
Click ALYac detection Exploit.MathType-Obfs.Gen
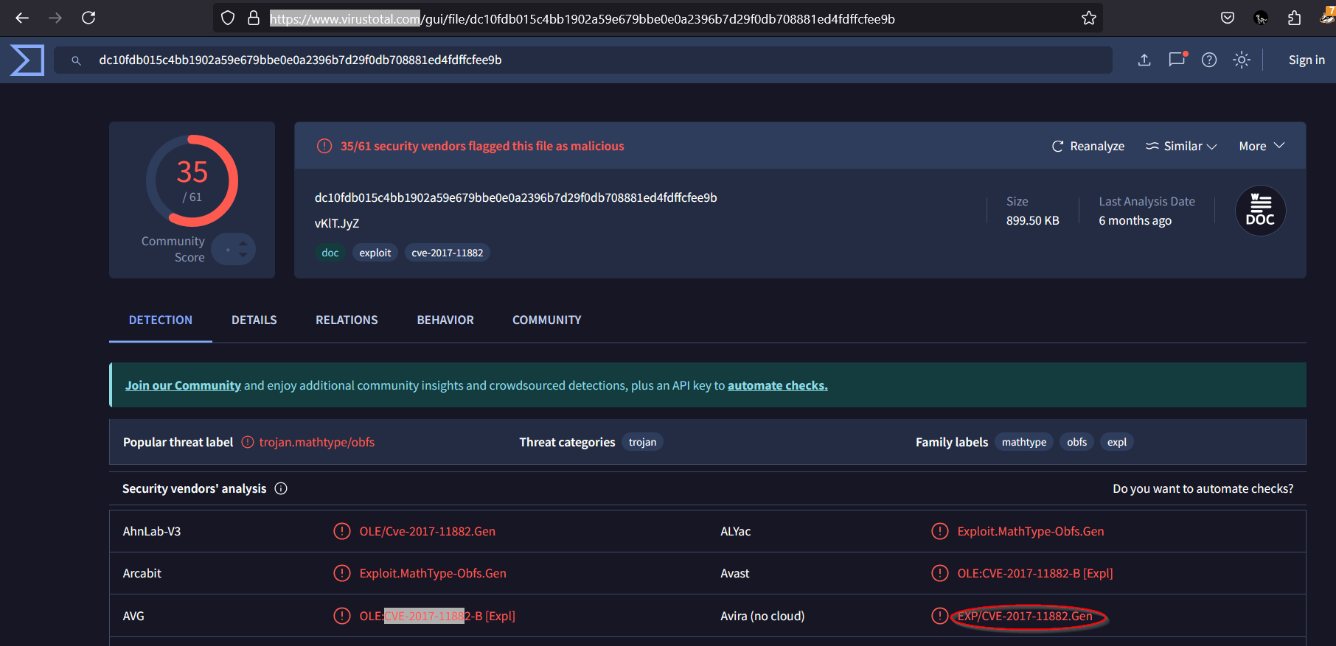(x=1031, y=531)
